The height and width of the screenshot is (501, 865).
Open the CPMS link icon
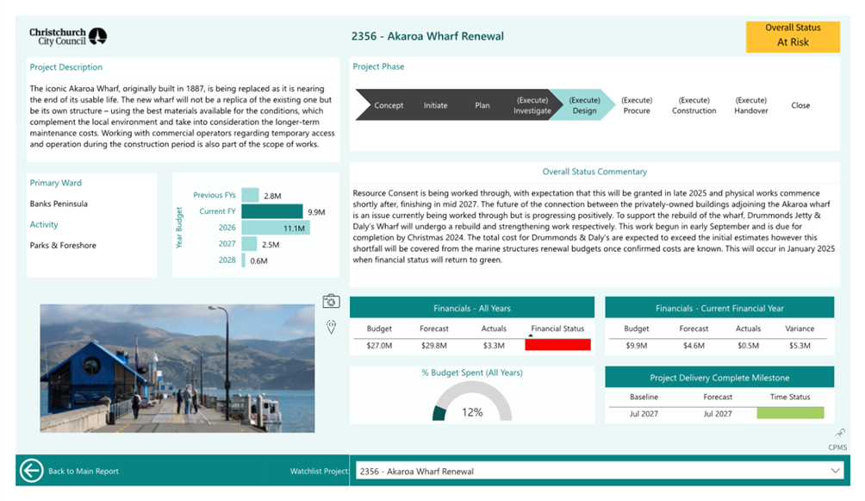[x=840, y=433]
